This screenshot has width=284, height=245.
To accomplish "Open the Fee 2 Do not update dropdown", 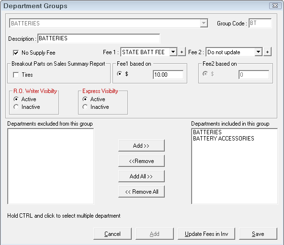I will point(259,52).
